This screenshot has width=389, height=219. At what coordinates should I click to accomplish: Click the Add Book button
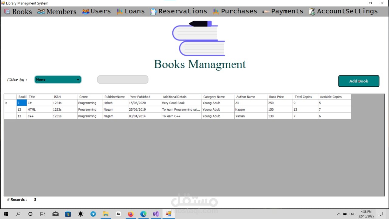pos(359,81)
